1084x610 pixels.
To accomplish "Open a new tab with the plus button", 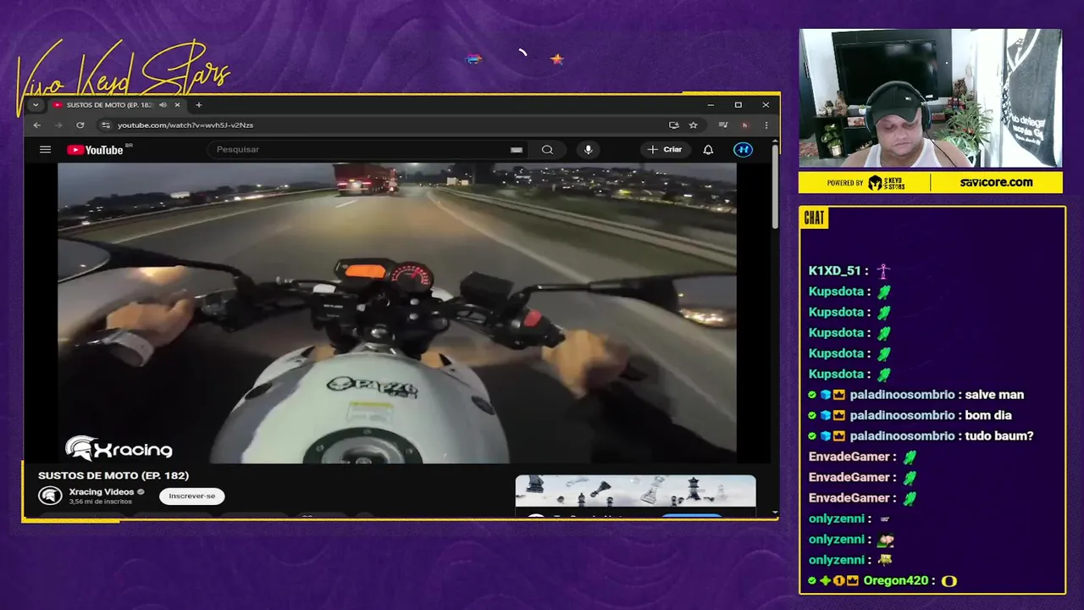I will 198,105.
